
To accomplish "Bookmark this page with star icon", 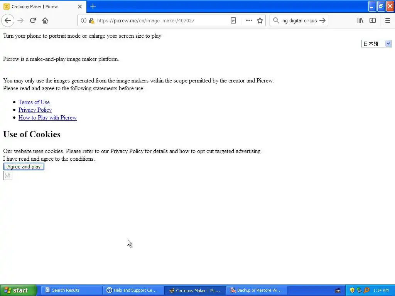I will (260, 20).
